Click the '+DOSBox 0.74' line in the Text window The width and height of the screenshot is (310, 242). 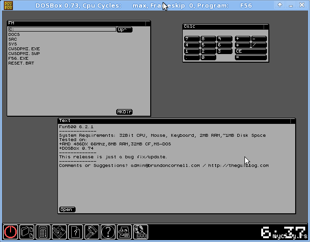(76, 148)
